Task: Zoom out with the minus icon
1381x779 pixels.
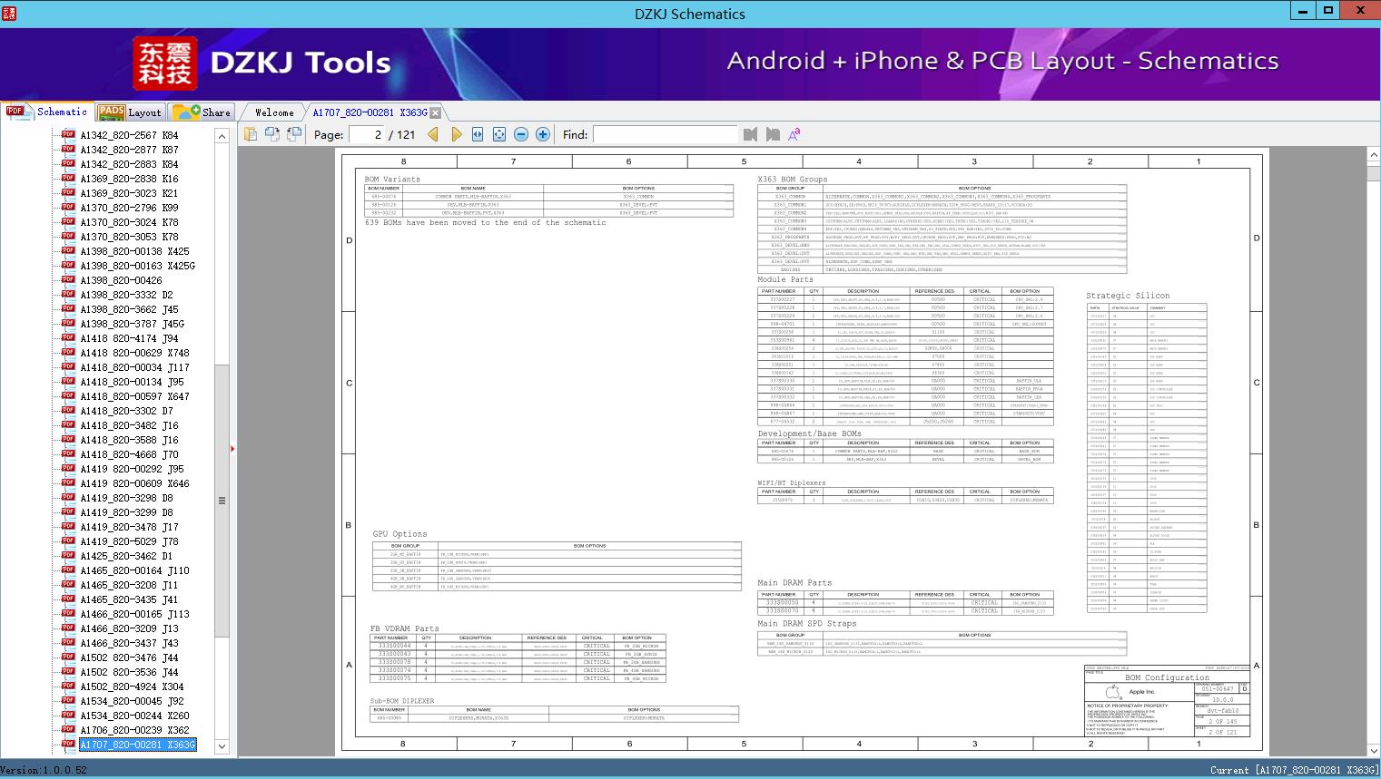Action: pyautogui.click(x=521, y=134)
